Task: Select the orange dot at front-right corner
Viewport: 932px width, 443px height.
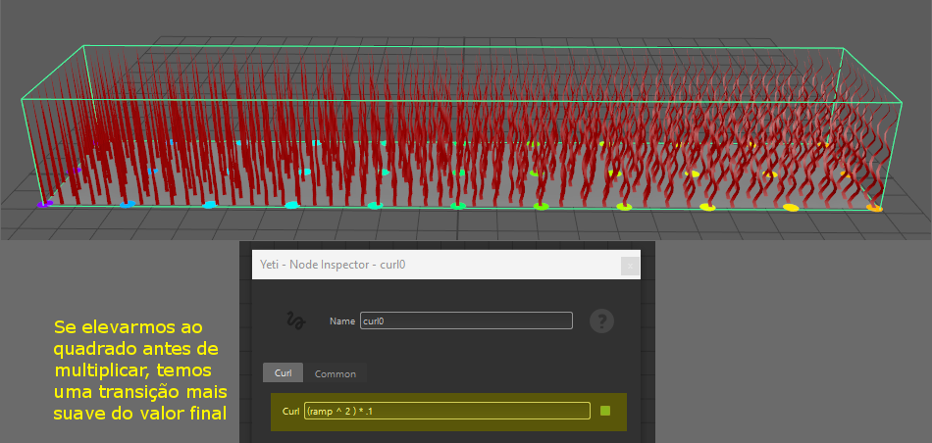Action: pos(875,208)
